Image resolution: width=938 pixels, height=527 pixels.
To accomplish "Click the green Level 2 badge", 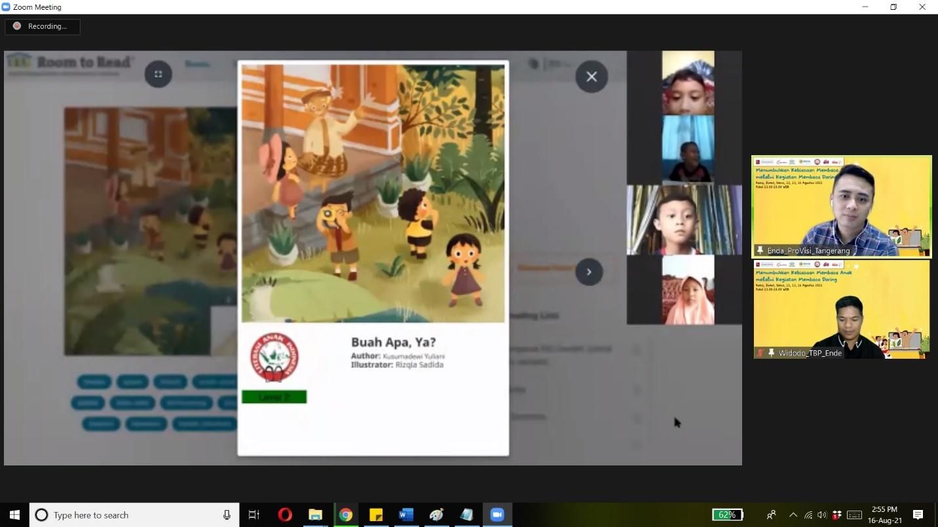I will point(274,397).
